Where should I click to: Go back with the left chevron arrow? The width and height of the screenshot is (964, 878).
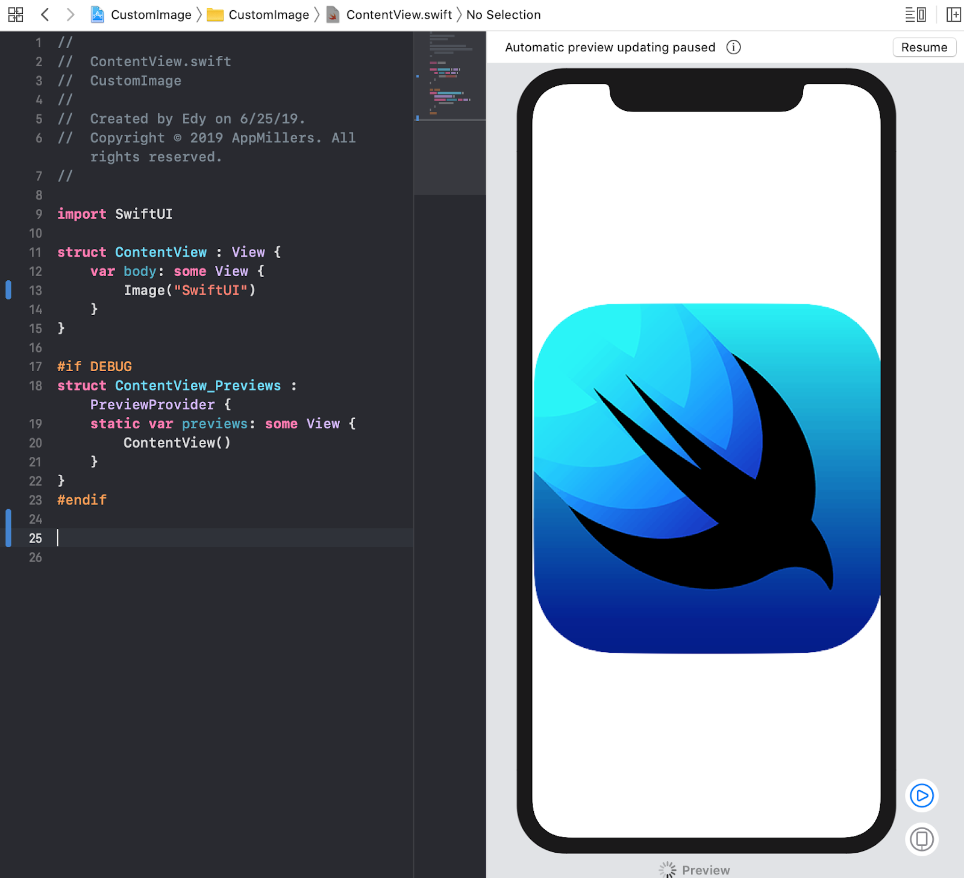pyautogui.click(x=45, y=14)
